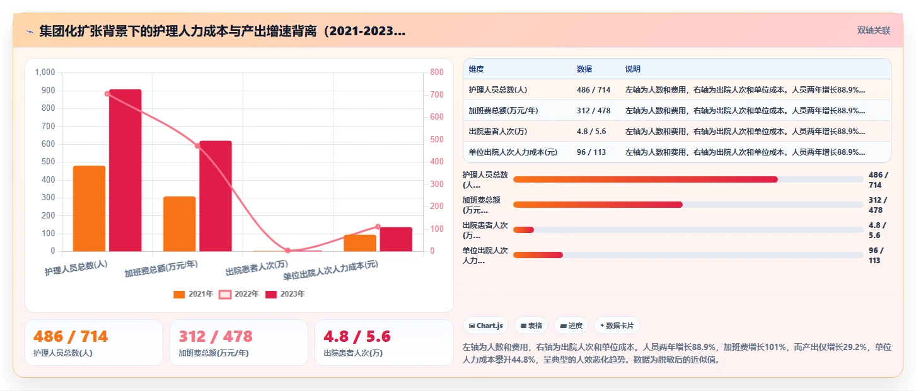This screenshot has width=916, height=391.
Task: Click the table cell 312 / 478
Action: pos(594,110)
